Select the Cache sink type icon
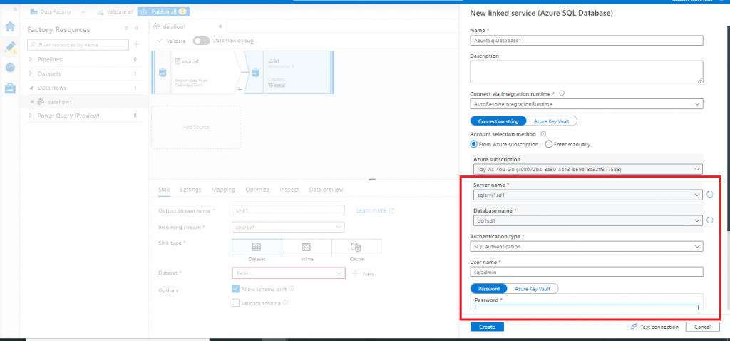 coord(356,247)
